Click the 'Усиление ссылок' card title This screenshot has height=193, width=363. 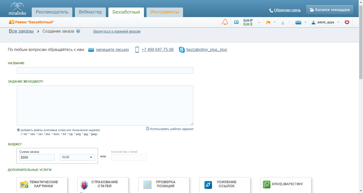[x=227, y=184]
